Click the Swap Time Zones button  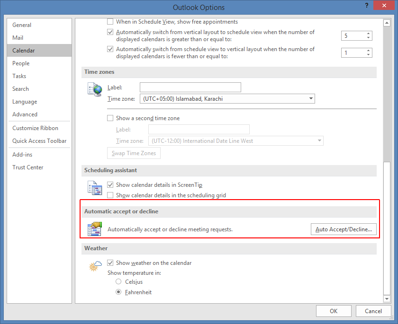click(134, 153)
